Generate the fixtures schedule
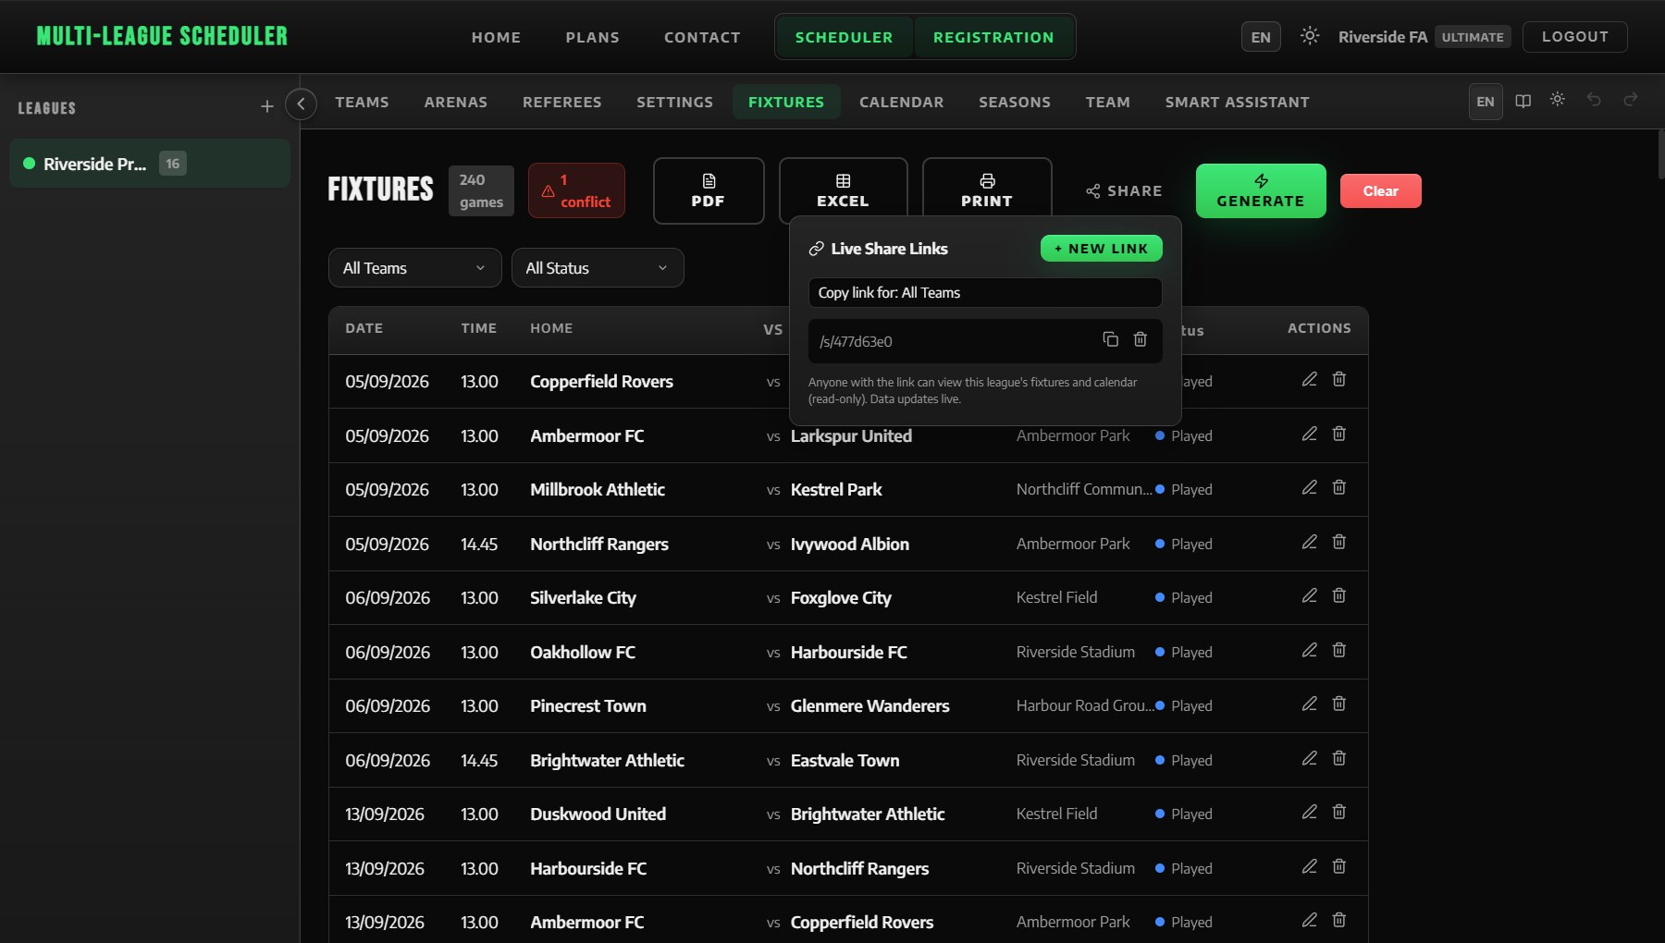 (x=1260, y=190)
